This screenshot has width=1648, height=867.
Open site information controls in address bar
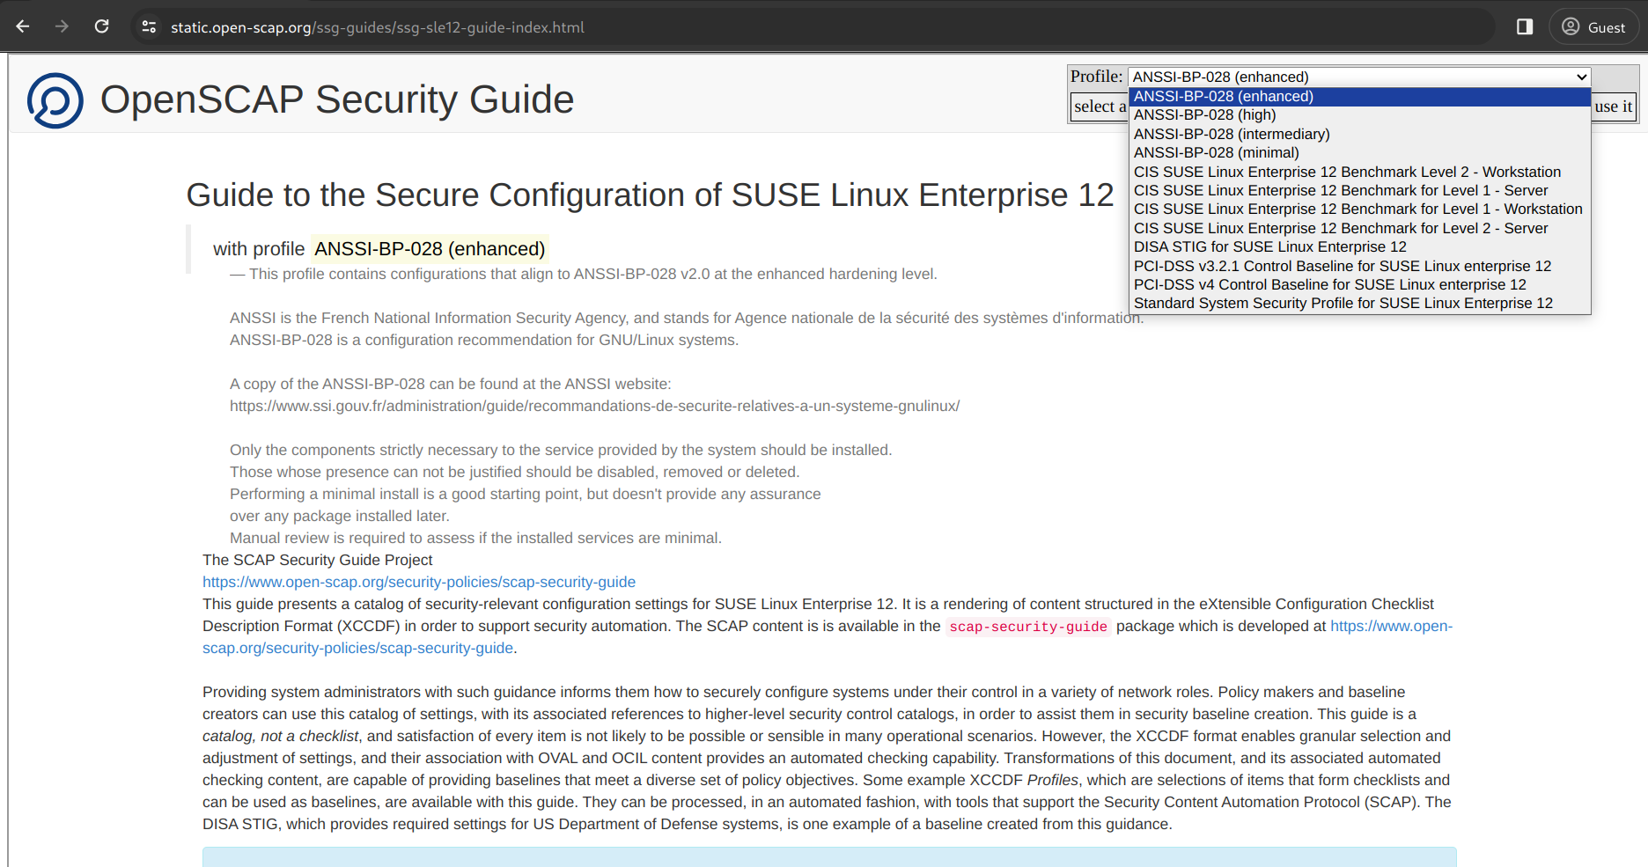149,26
